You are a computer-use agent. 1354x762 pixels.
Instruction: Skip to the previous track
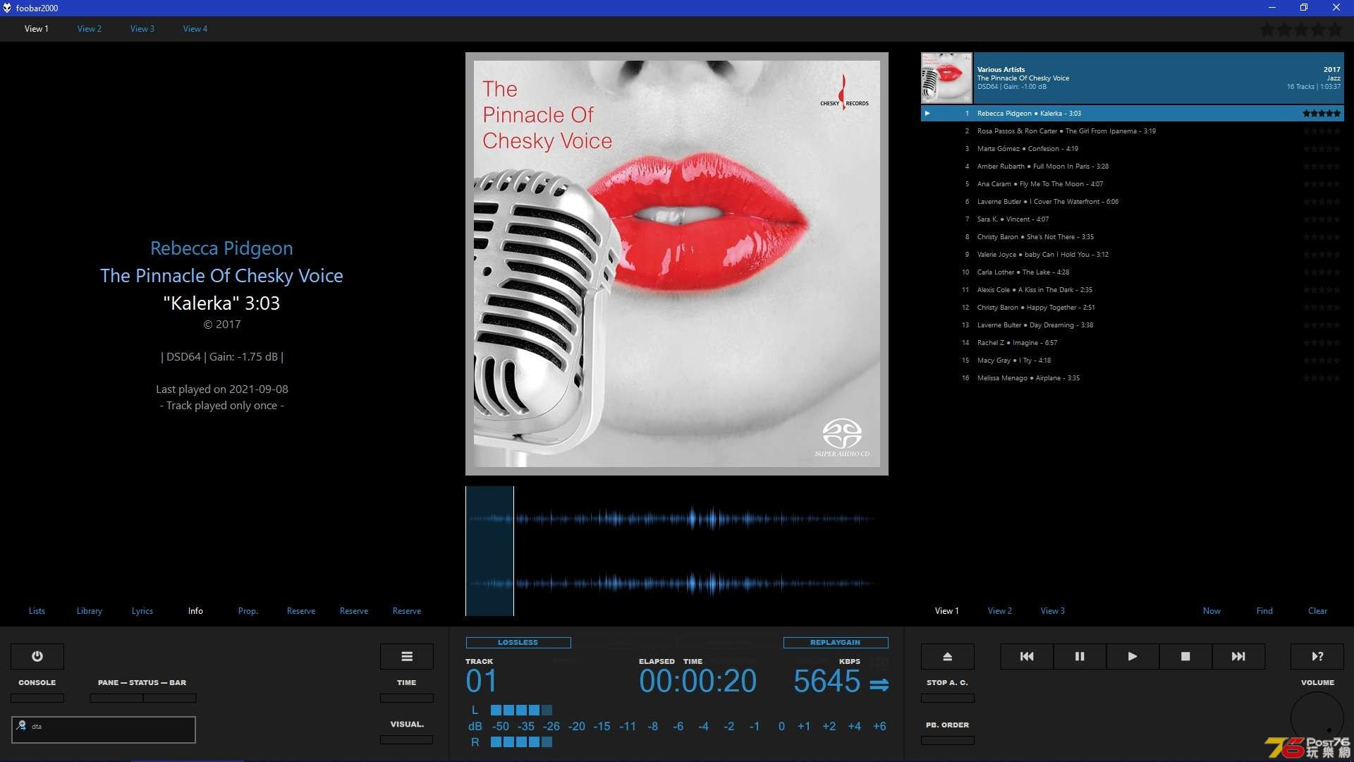pyautogui.click(x=1027, y=656)
